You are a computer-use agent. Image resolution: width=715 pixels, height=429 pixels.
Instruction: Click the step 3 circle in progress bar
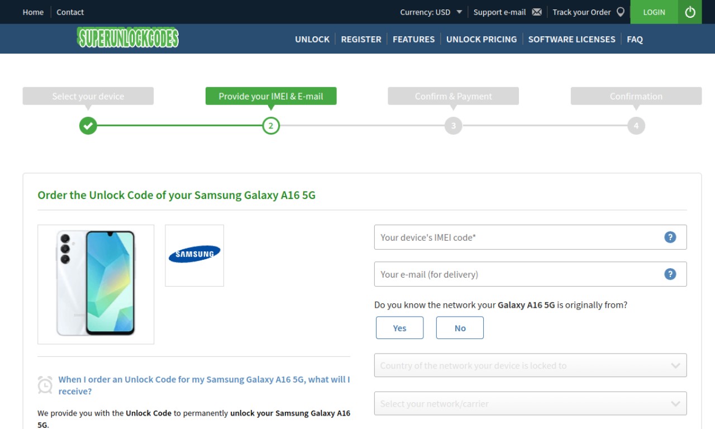(x=454, y=126)
